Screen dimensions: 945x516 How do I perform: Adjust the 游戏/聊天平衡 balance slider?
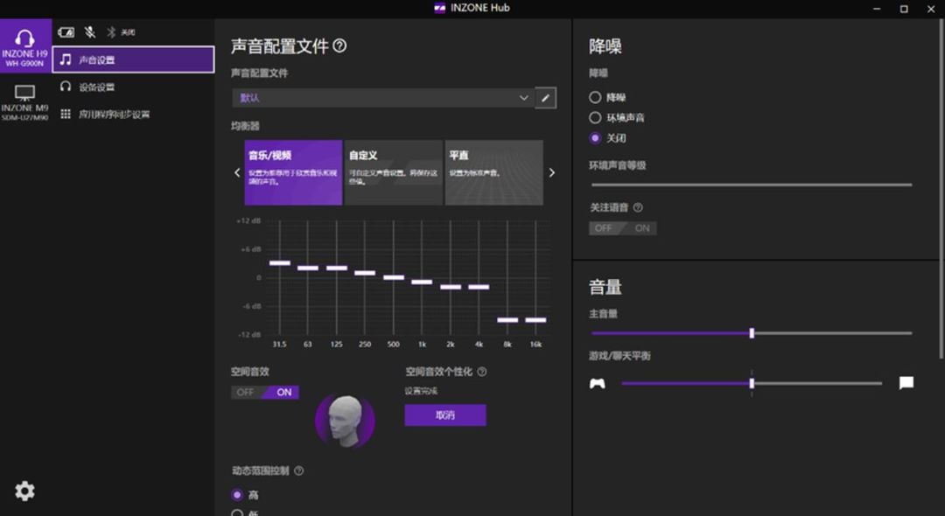pyautogui.click(x=752, y=383)
